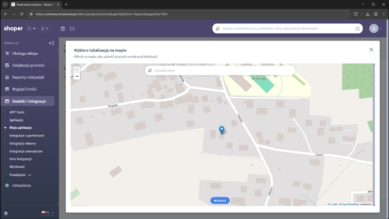Open the PL language dropdown
The height and width of the screenshot is (219, 389).
pos(48,213)
